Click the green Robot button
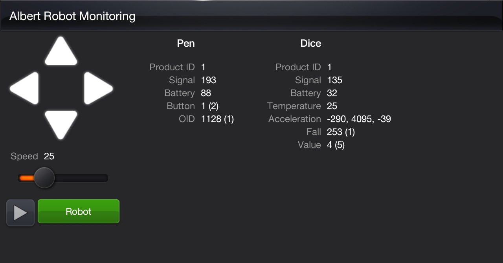Screen dimensions: 503x263 coord(79,212)
